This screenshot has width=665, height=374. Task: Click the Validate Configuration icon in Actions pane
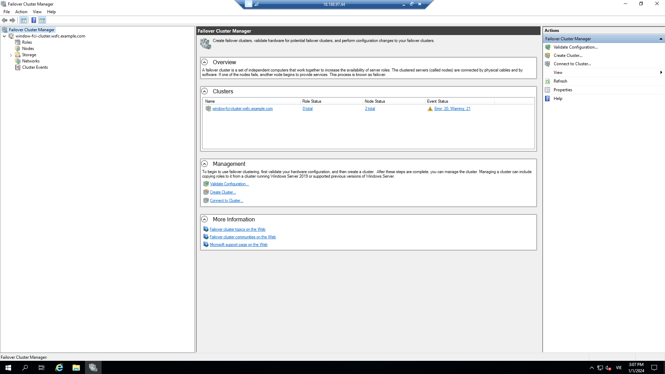coord(547,47)
